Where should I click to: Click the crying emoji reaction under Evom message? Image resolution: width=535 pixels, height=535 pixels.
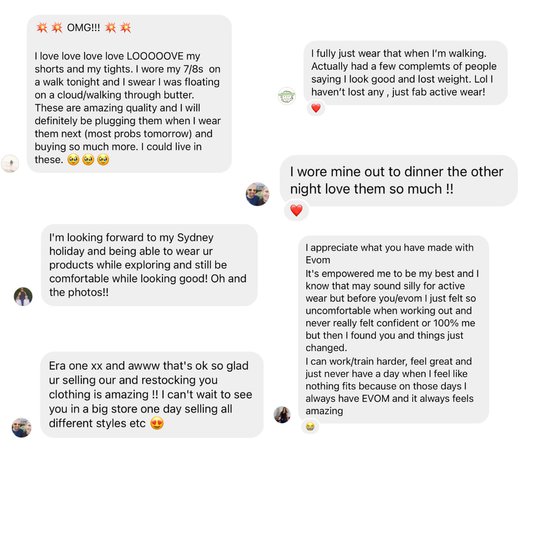point(310,427)
